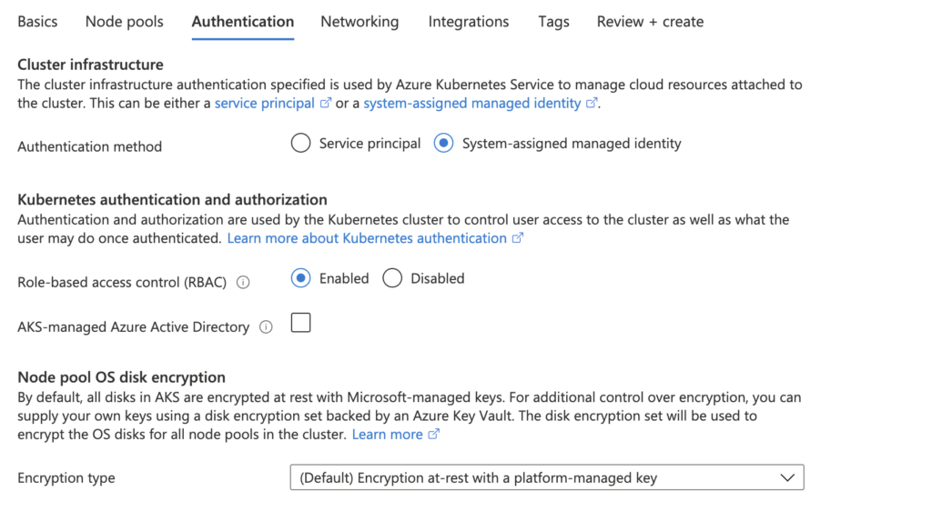Set RBAC to Disabled
The width and height of the screenshot is (932, 511).
[392, 277]
